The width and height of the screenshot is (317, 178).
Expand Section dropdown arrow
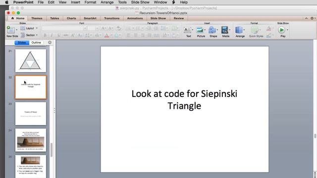click(x=37, y=35)
